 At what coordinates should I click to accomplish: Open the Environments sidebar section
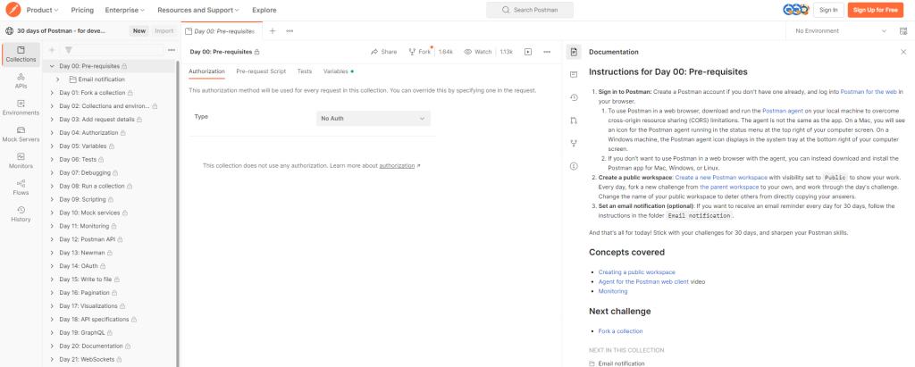coord(21,107)
